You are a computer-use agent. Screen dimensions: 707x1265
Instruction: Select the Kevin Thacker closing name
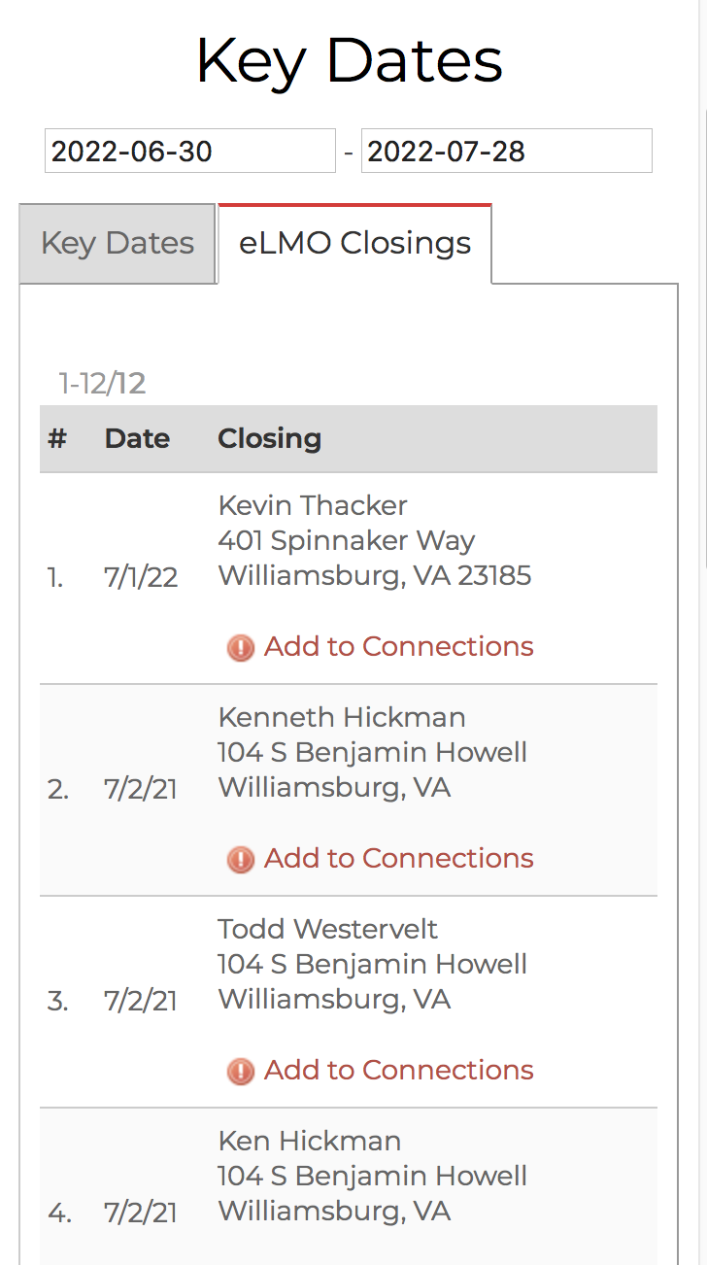coord(313,505)
